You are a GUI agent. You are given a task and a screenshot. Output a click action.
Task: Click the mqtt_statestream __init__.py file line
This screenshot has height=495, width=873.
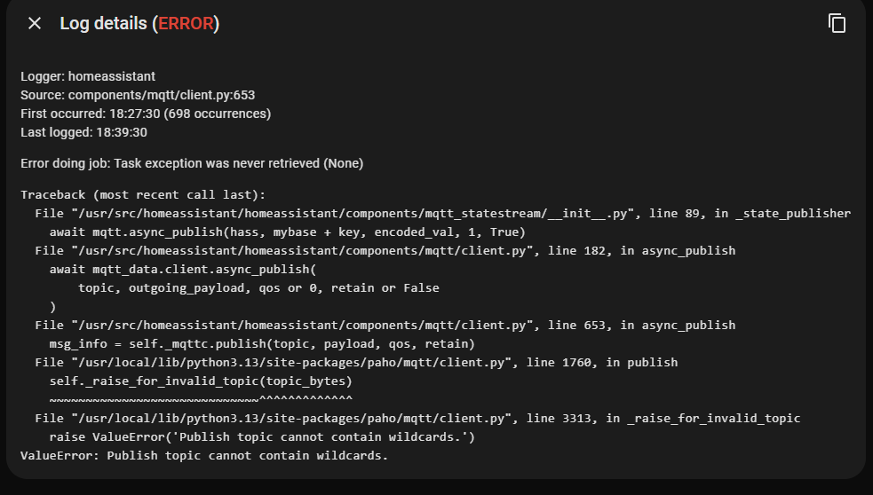[442, 213]
